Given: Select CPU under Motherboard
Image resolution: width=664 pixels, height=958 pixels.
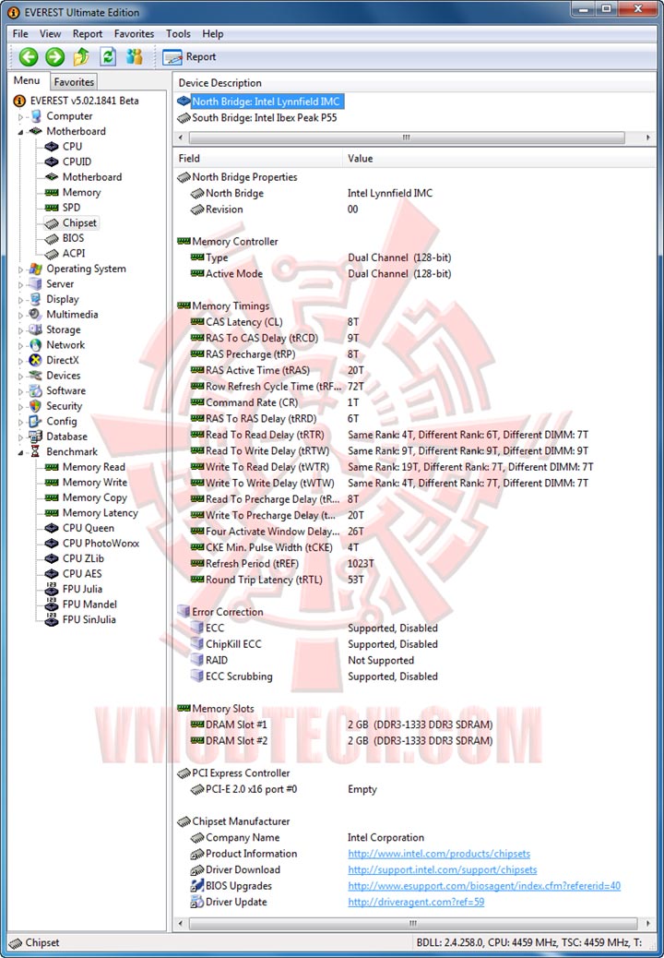Looking at the screenshot, I should point(72,147).
